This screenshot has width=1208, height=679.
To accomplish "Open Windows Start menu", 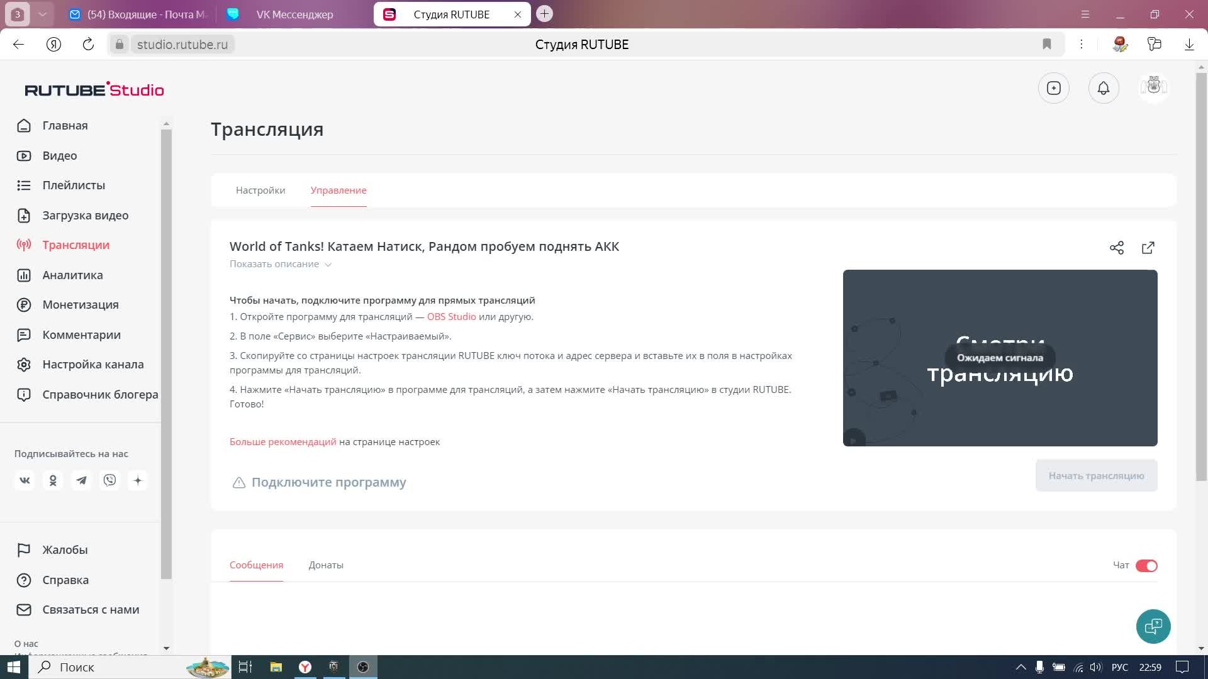I will (14, 667).
